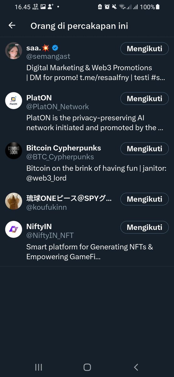Open koufukinn profile picture
Image resolution: width=174 pixels, height=377 pixels.
[x=14, y=201]
